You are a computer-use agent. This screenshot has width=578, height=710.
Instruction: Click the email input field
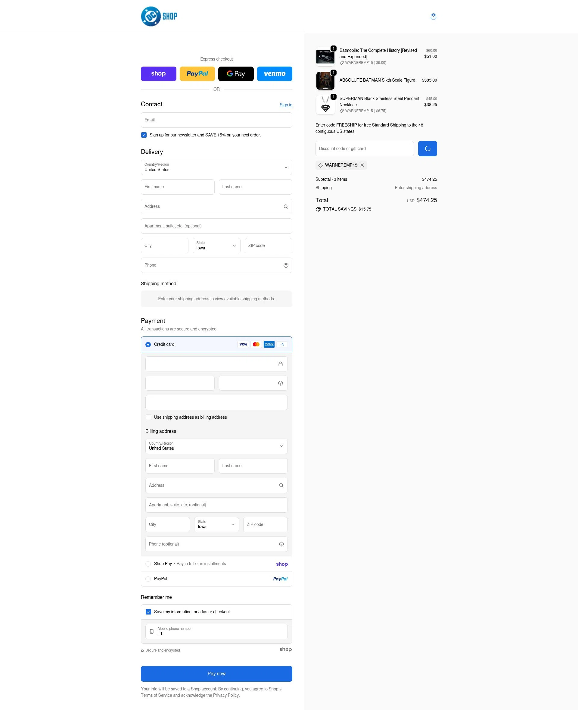[x=216, y=120]
